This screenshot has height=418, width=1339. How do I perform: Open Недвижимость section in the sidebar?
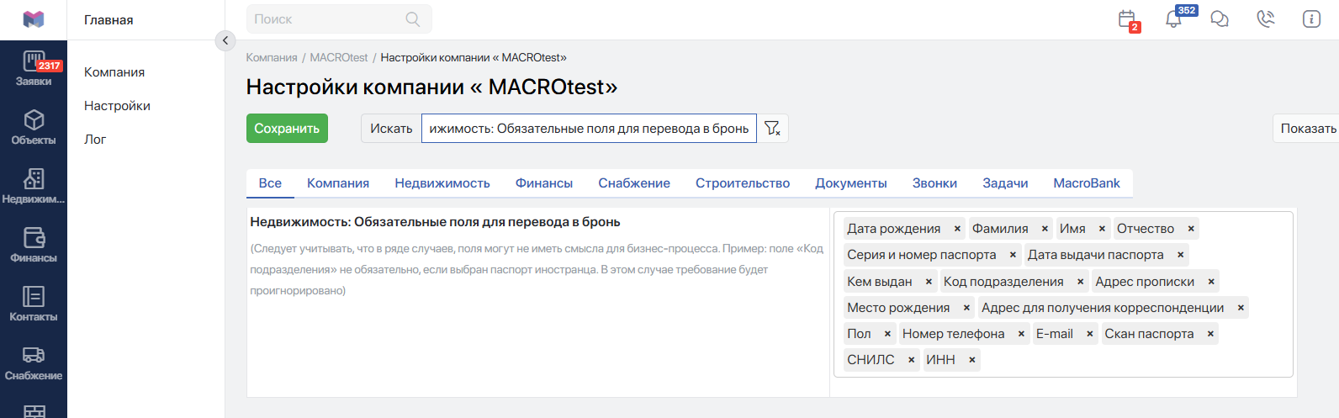pyautogui.click(x=34, y=188)
